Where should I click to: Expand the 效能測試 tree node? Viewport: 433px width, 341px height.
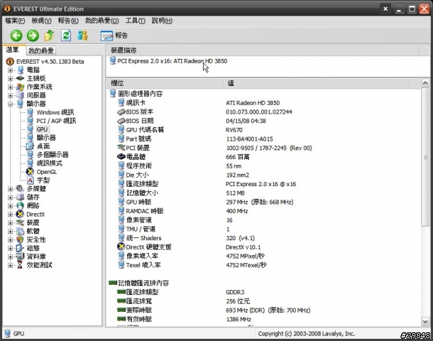pos(10,265)
